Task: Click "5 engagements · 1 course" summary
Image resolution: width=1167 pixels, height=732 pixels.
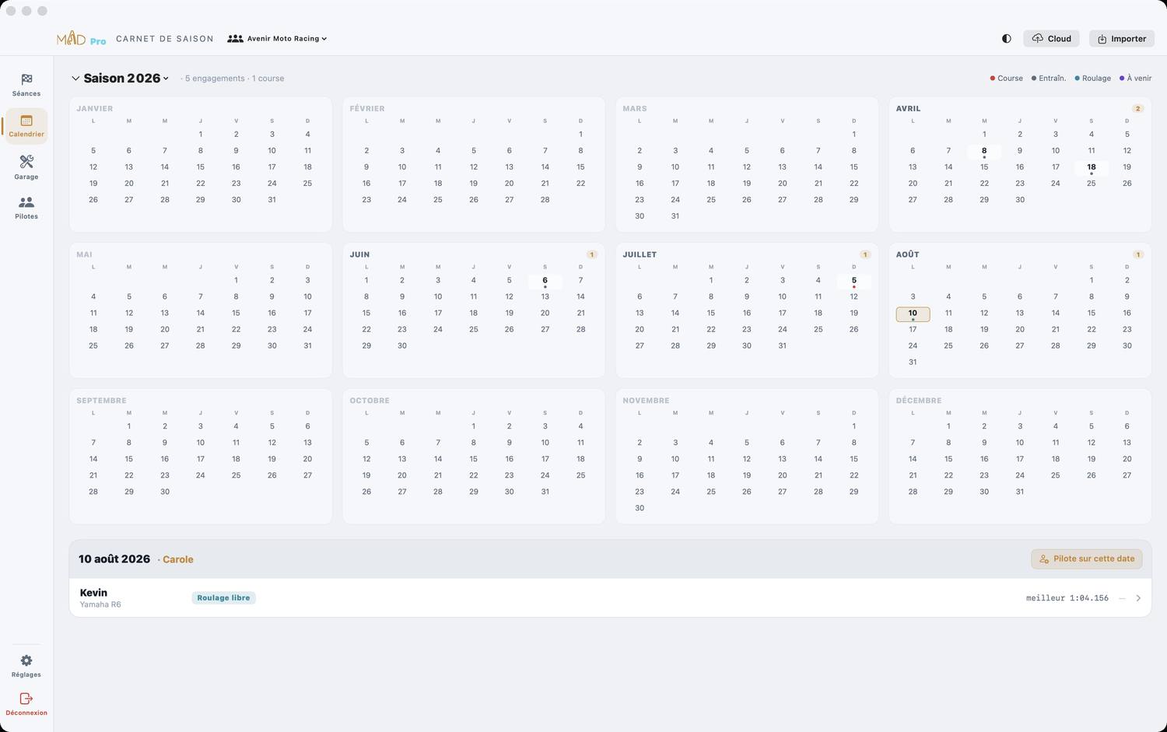Action: pos(234,79)
